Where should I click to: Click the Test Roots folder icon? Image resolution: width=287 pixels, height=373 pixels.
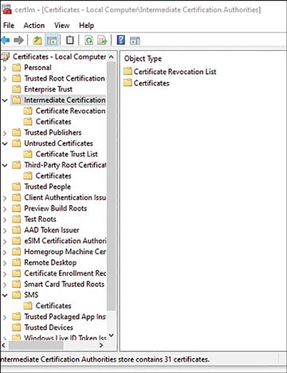(17, 219)
